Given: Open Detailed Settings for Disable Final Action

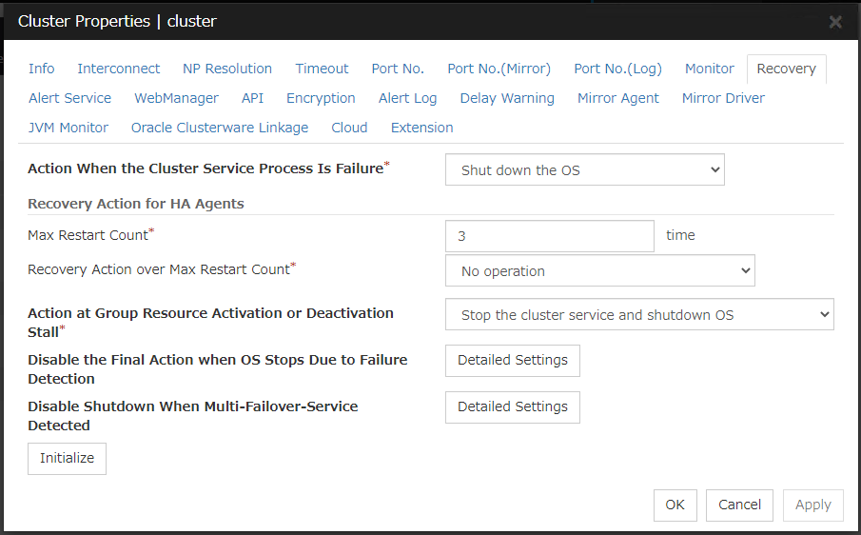Looking at the screenshot, I should tap(512, 361).
